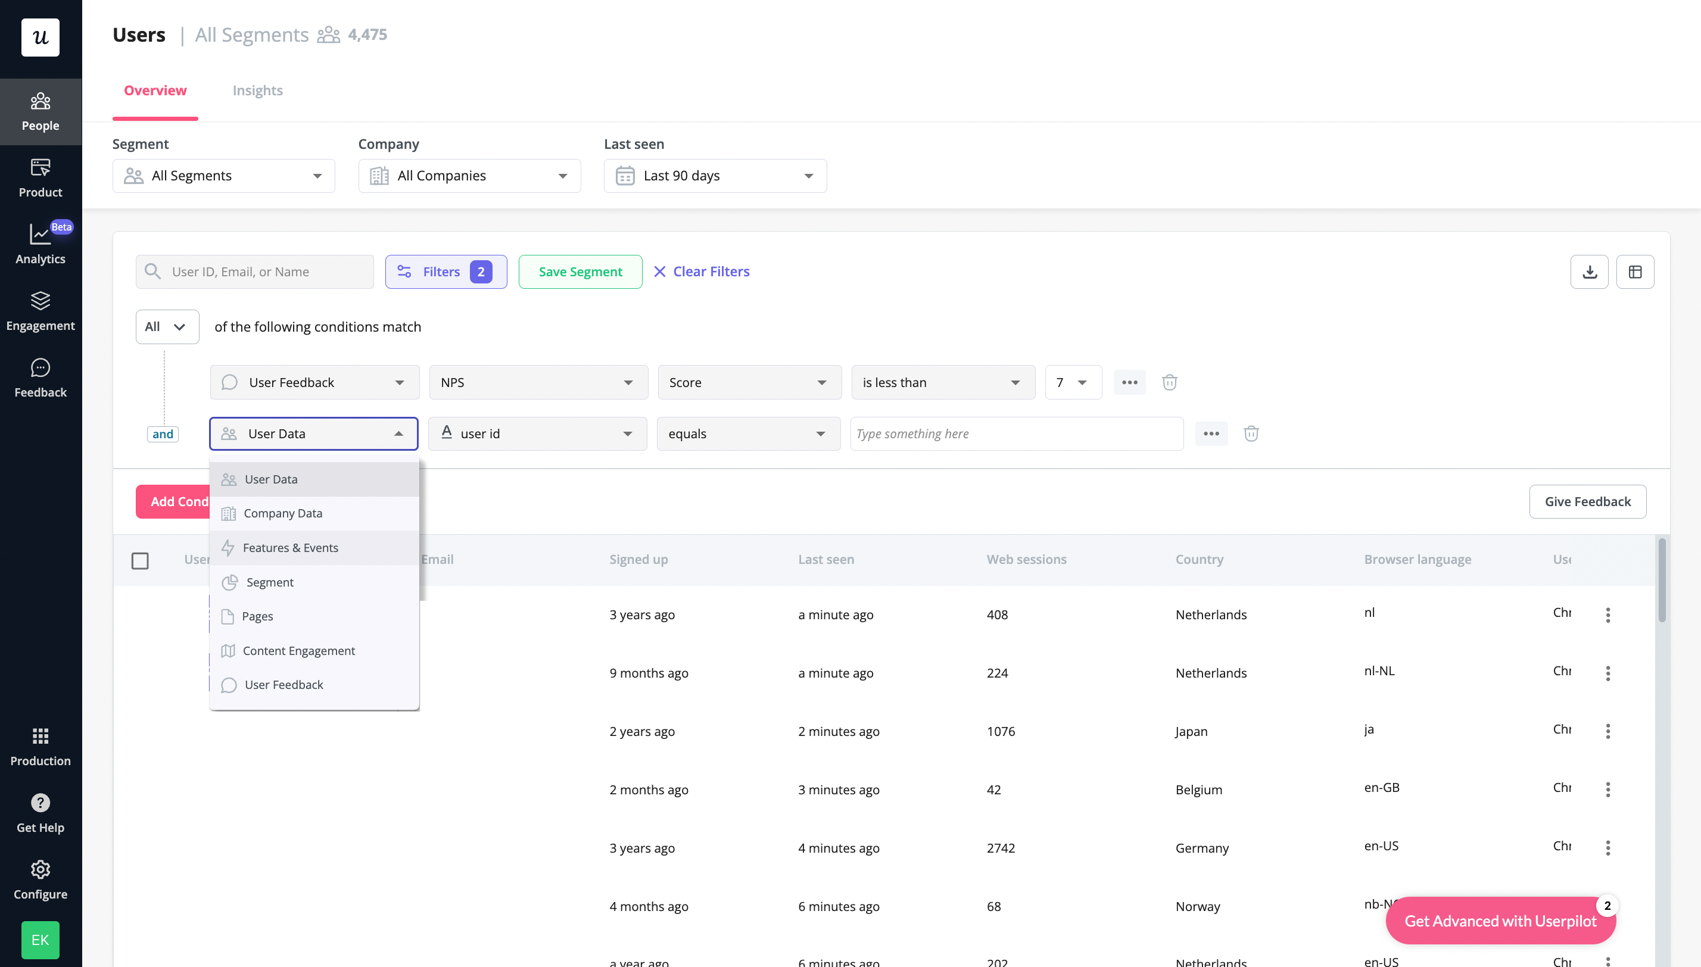The width and height of the screenshot is (1701, 967).
Task: Open Configure settings from sidebar
Action: 40,879
